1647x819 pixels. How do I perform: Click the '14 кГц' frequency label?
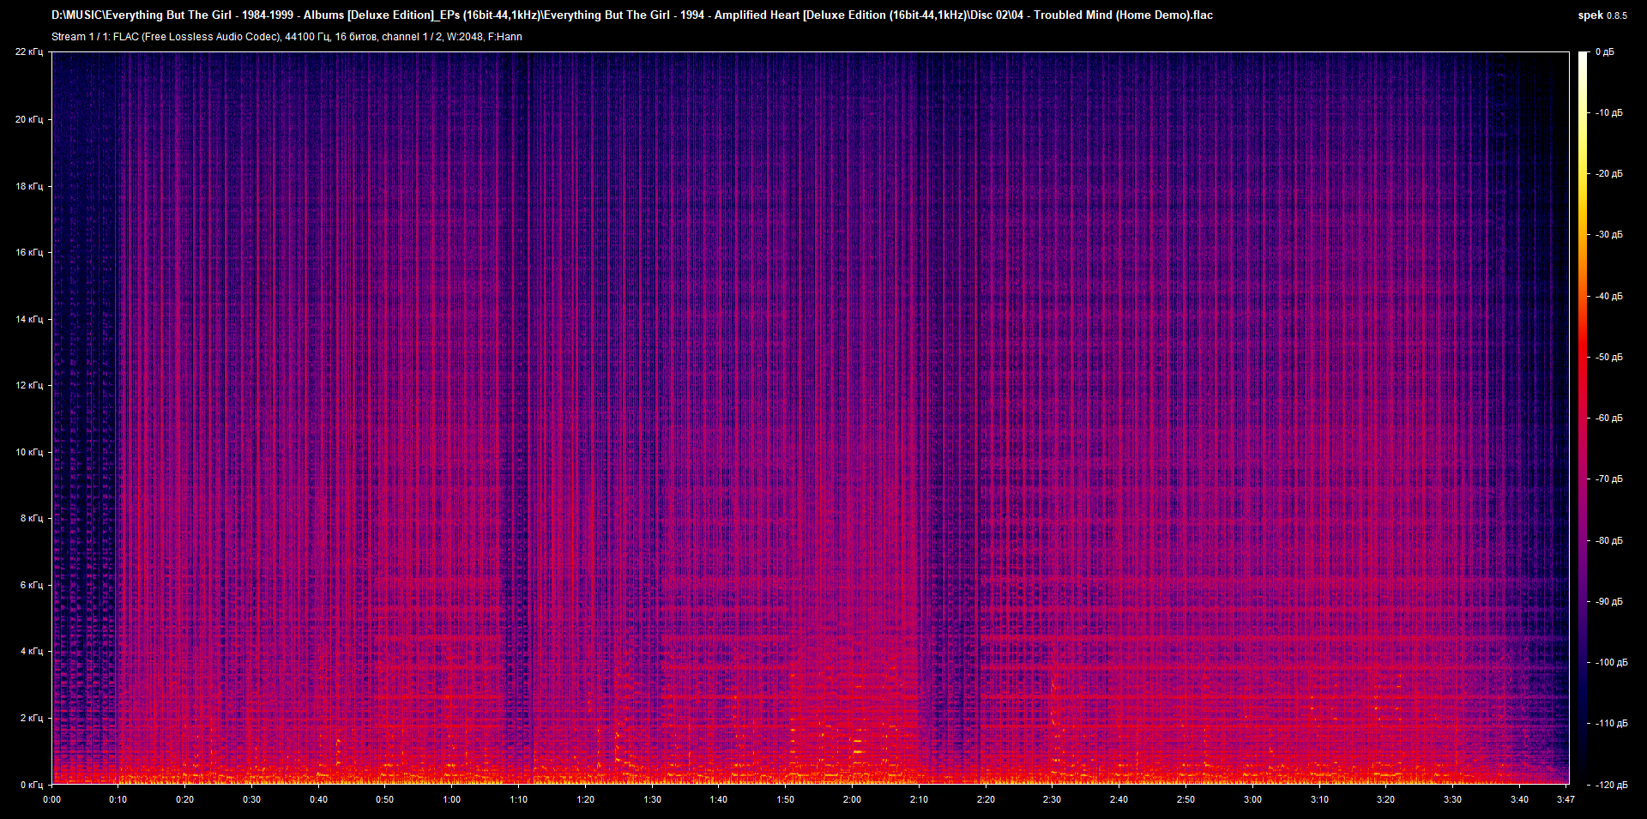coord(29,319)
